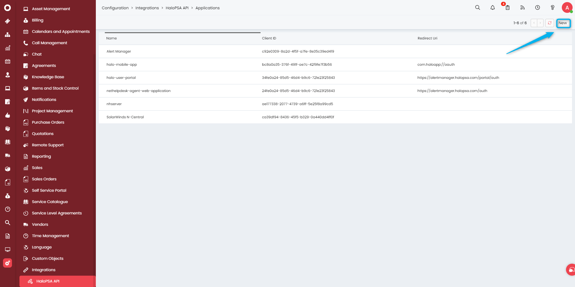Go to Integrations breadcrumb
Image resolution: width=575 pixels, height=287 pixels.
click(x=147, y=8)
